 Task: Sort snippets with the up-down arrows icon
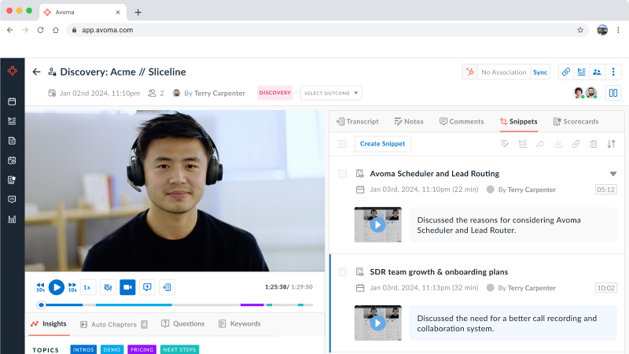(x=611, y=144)
